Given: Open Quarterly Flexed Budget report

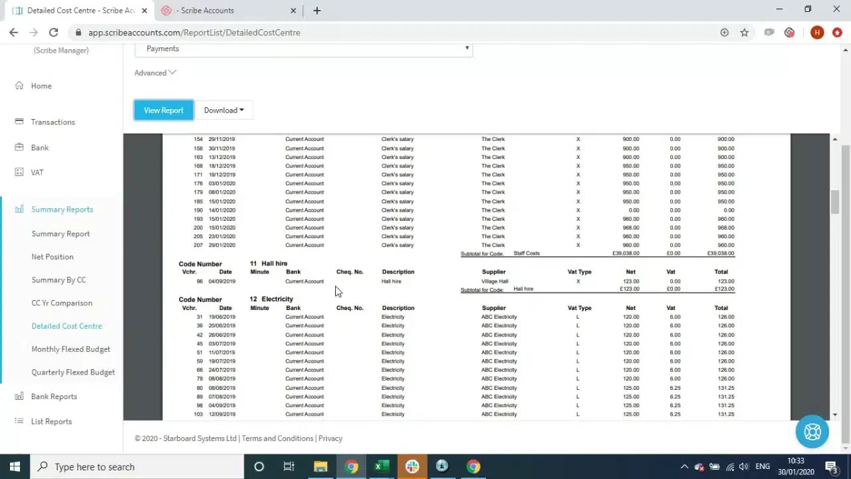Looking at the screenshot, I should (73, 372).
